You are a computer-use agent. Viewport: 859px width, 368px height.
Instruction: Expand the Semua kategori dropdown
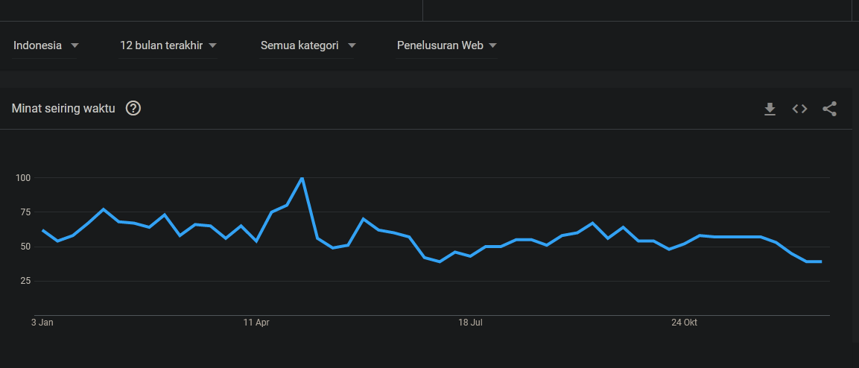[x=308, y=45]
